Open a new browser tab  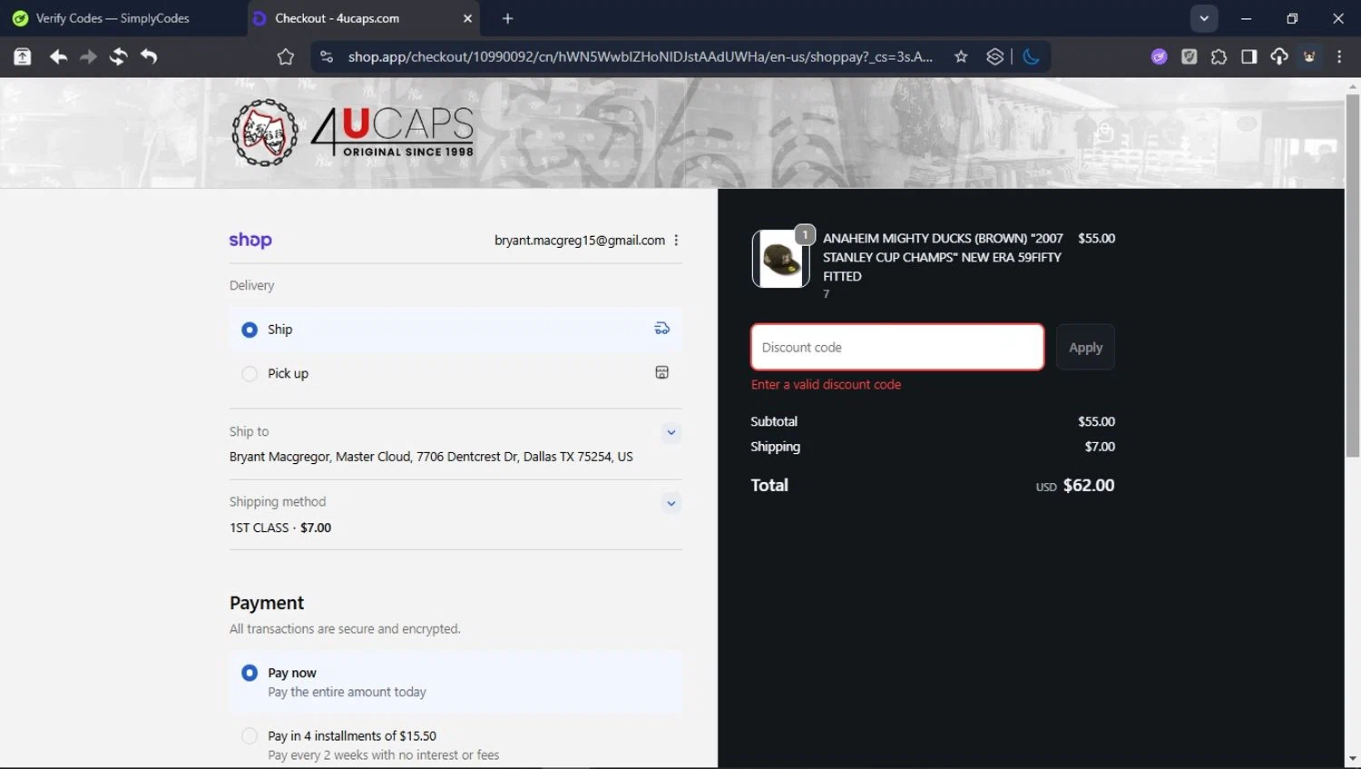point(508,18)
